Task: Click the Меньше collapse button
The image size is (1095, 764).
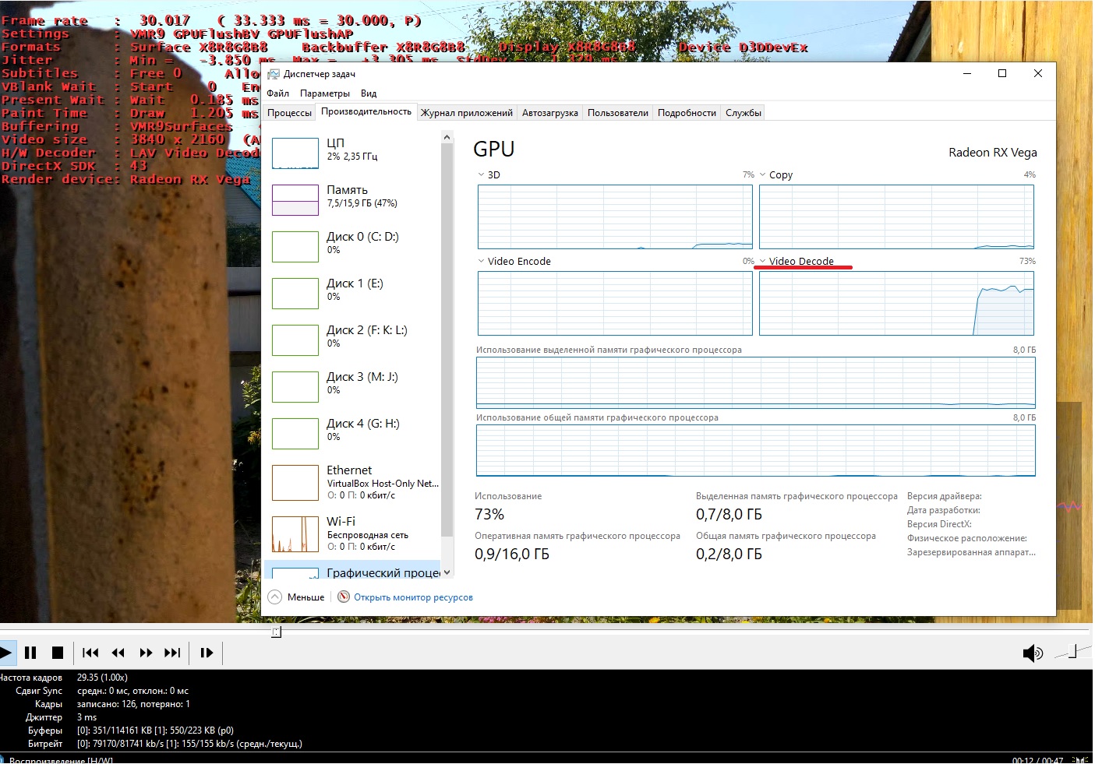Action: 297,597
